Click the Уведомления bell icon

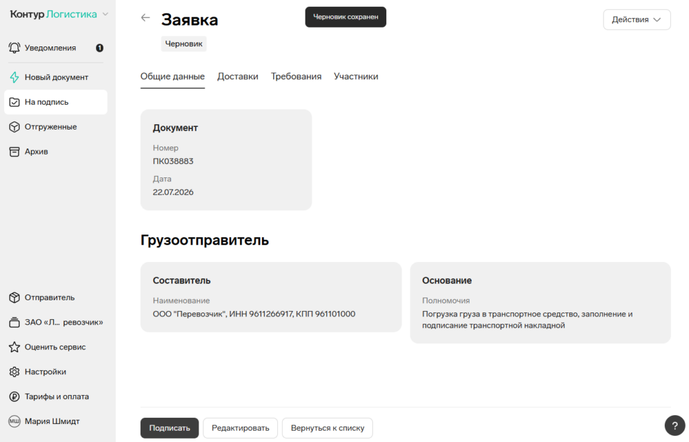click(x=15, y=48)
